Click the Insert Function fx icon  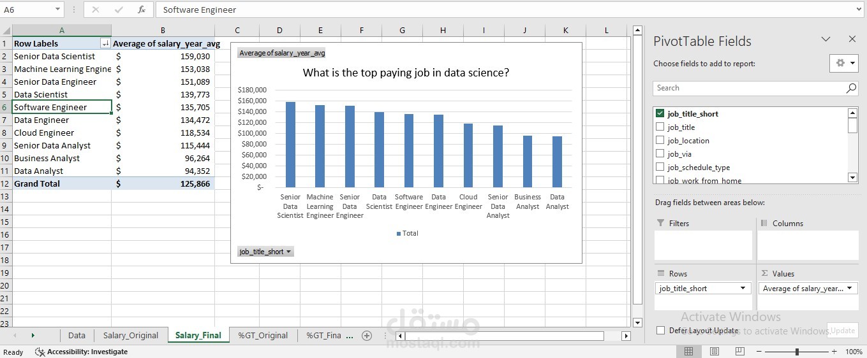[142, 10]
